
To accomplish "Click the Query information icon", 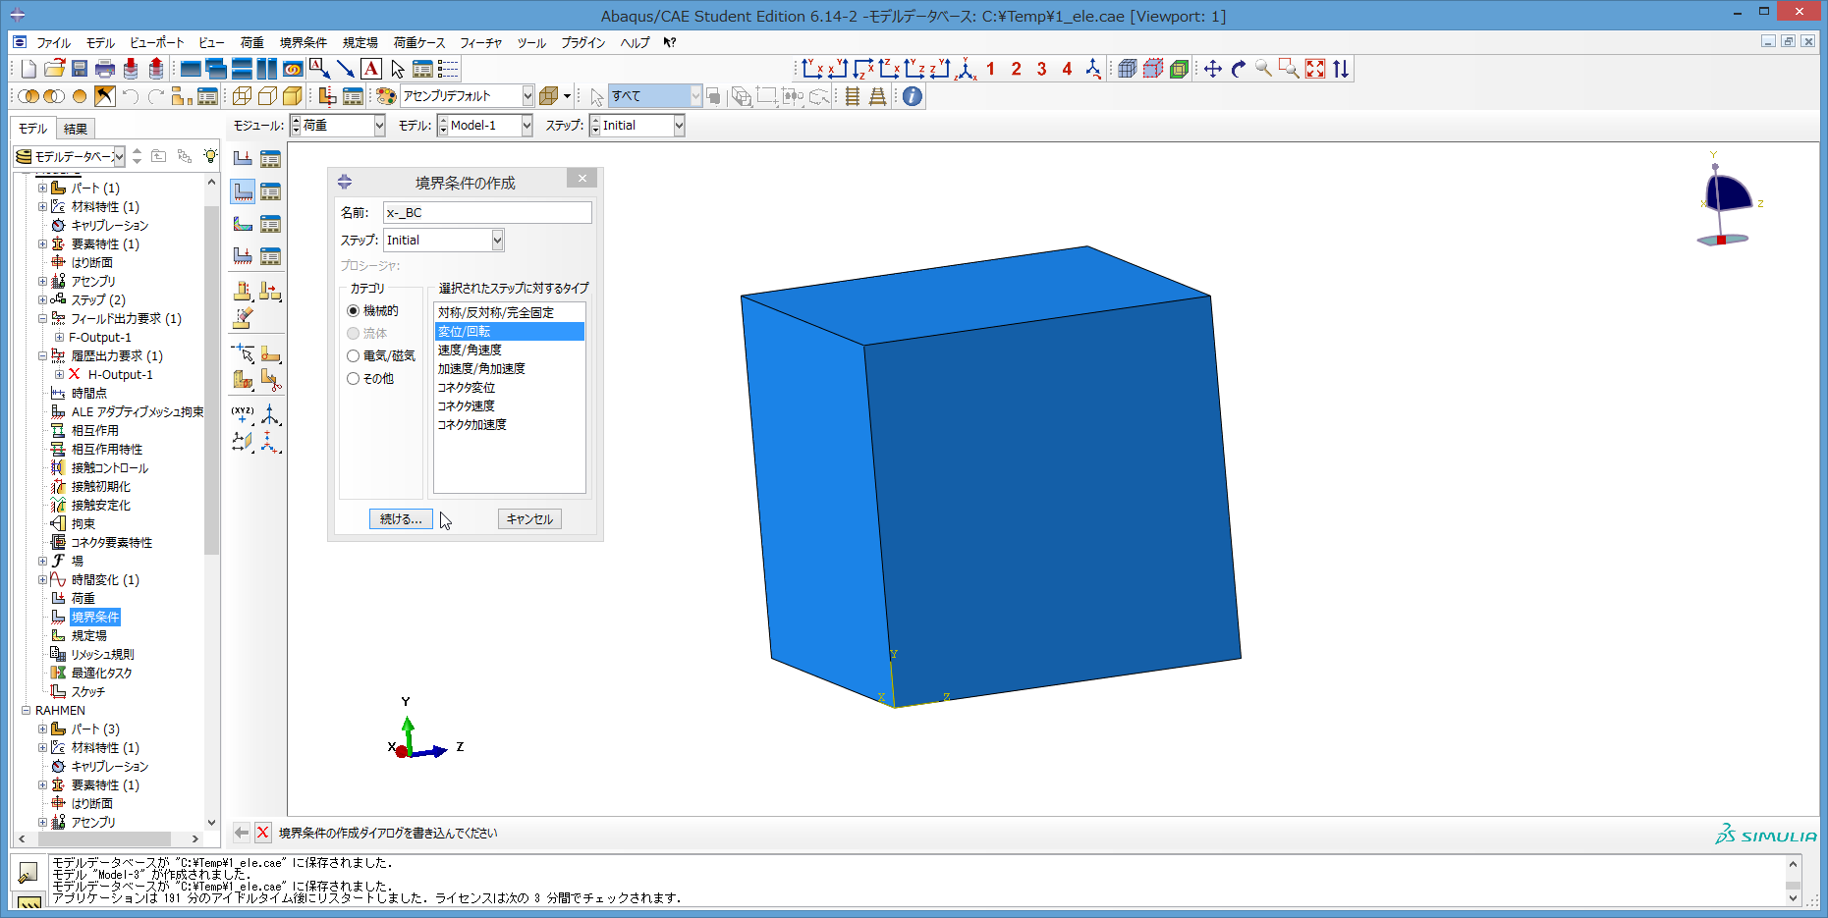I will tap(913, 96).
